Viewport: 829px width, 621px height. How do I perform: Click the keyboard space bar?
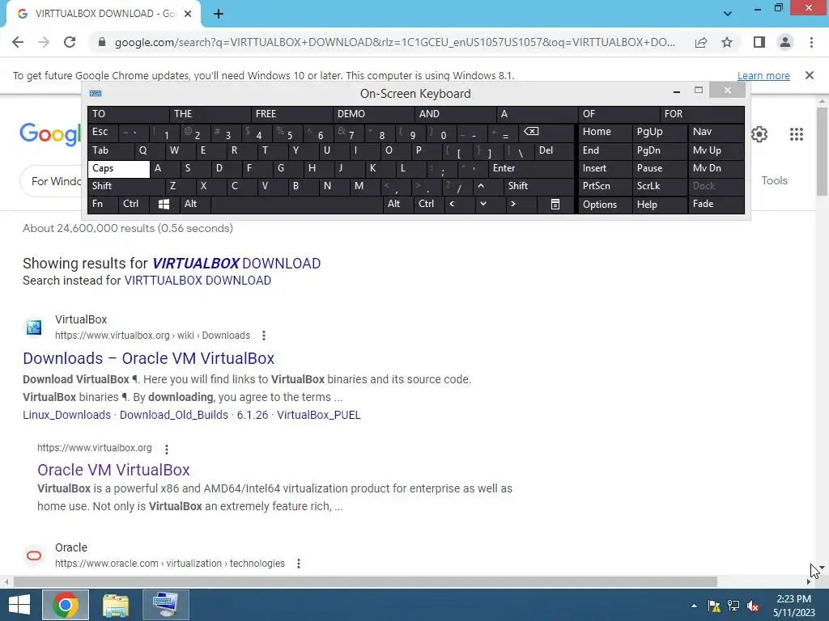click(x=296, y=205)
